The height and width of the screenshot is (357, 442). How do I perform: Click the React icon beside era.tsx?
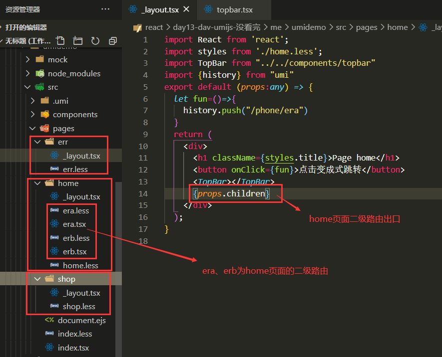click(x=54, y=224)
